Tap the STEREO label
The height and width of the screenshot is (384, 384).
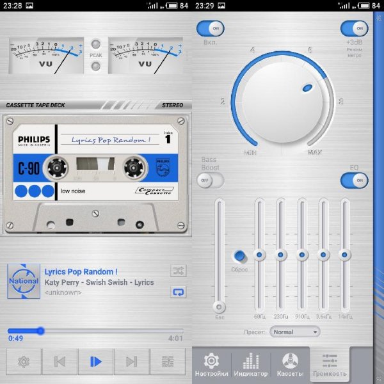(173, 105)
